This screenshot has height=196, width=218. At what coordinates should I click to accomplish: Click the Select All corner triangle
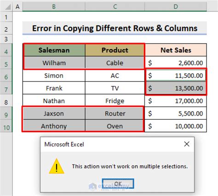click(7, 7)
